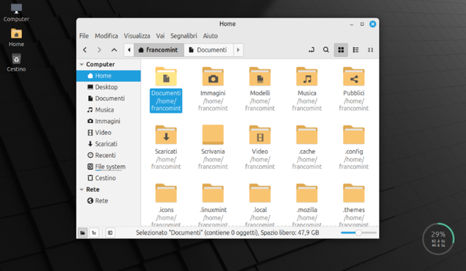Show places in the sidebar
The height and width of the screenshot is (271, 466).
click(x=82, y=232)
